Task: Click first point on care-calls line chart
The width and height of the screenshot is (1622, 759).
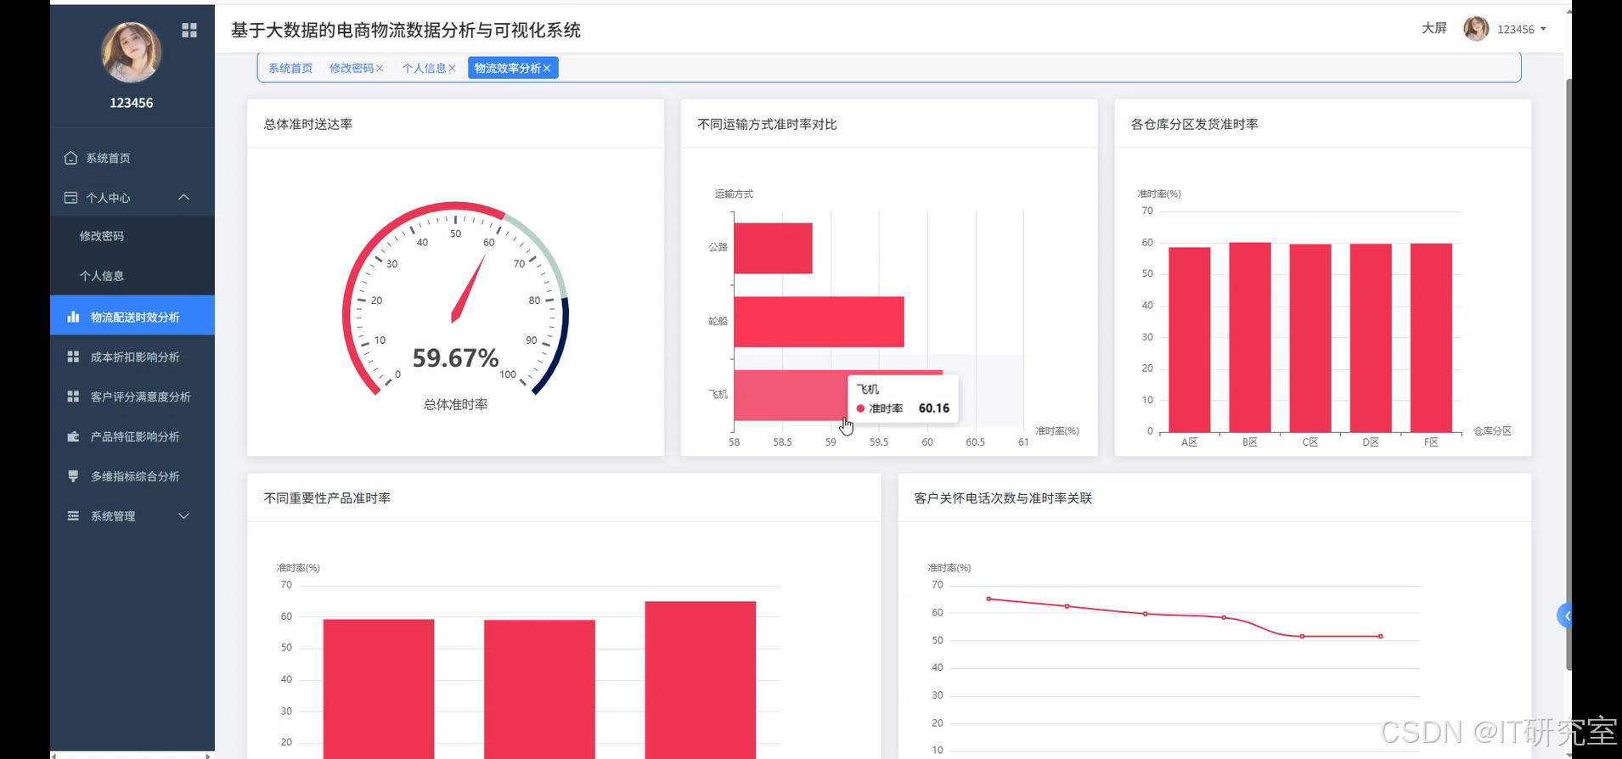Action: pyautogui.click(x=988, y=599)
